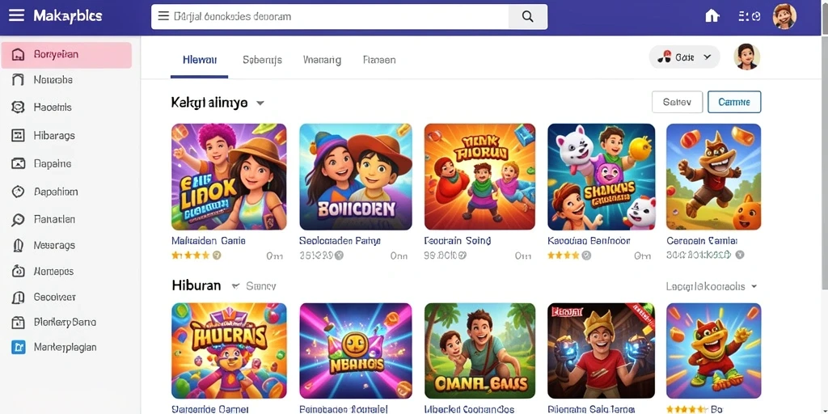
Task: Click the star rating under Maltaiden Game
Action: click(191, 256)
